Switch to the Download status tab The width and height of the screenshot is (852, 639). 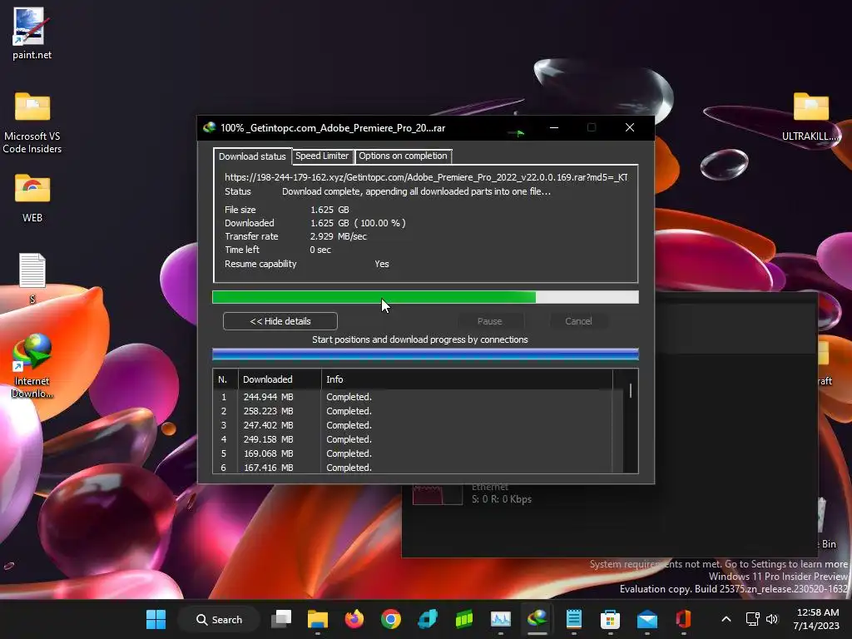[x=252, y=156]
